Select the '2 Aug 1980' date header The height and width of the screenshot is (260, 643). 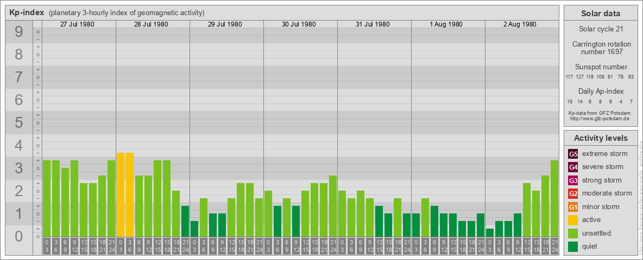(520, 24)
